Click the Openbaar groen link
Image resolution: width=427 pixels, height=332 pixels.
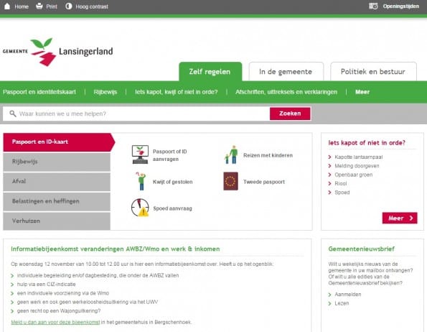(354, 175)
